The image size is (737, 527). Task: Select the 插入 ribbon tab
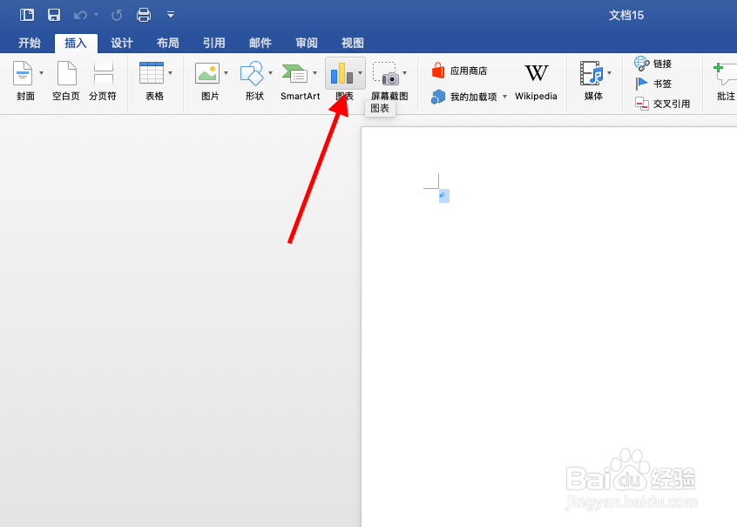[x=76, y=44]
